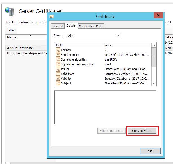Select the Serial number field text
This screenshot has width=173, height=165.
pos(70,55)
